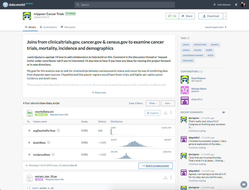Focus the Search input field
The height and width of the screenshot is (190, 249).
(125, 5)
